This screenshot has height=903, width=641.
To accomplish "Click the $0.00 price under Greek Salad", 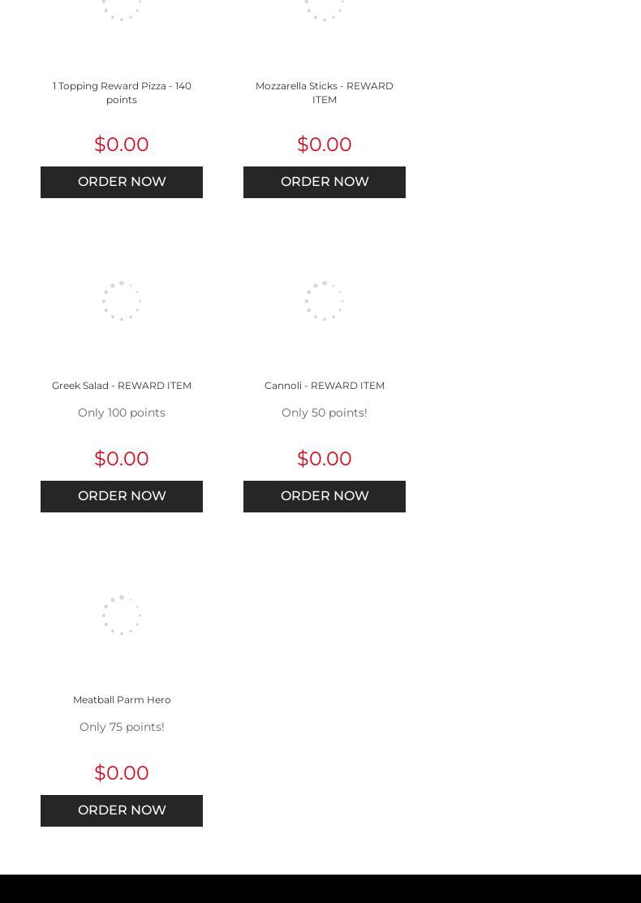I will (x=122, y=459).
